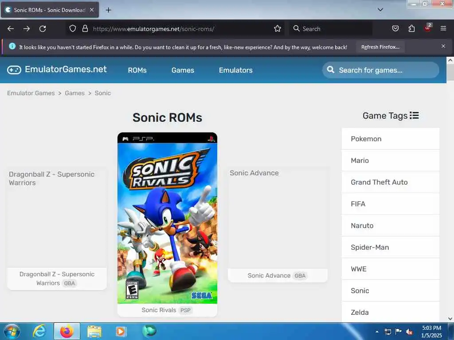Save page to Pocket
Screen dimensions: 454x340
coord(395,28)
